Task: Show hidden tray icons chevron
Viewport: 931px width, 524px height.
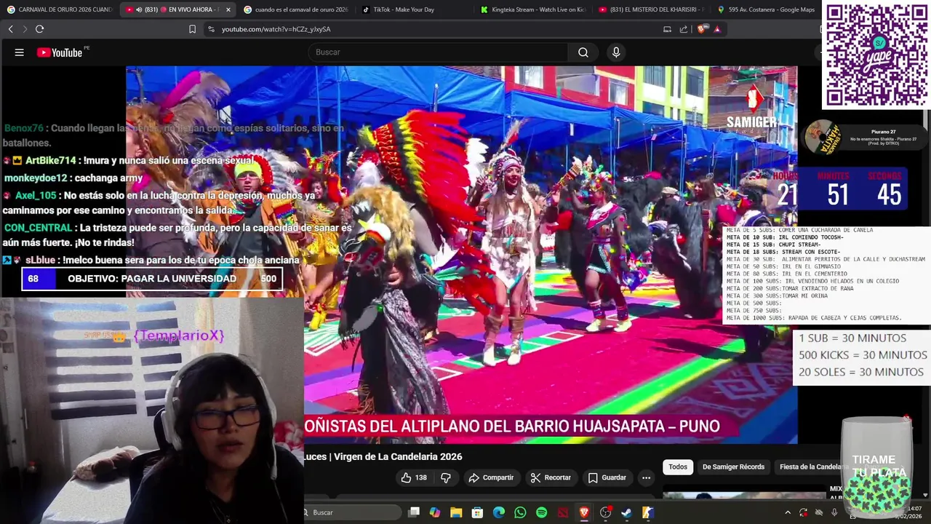Action: point(787,512)
